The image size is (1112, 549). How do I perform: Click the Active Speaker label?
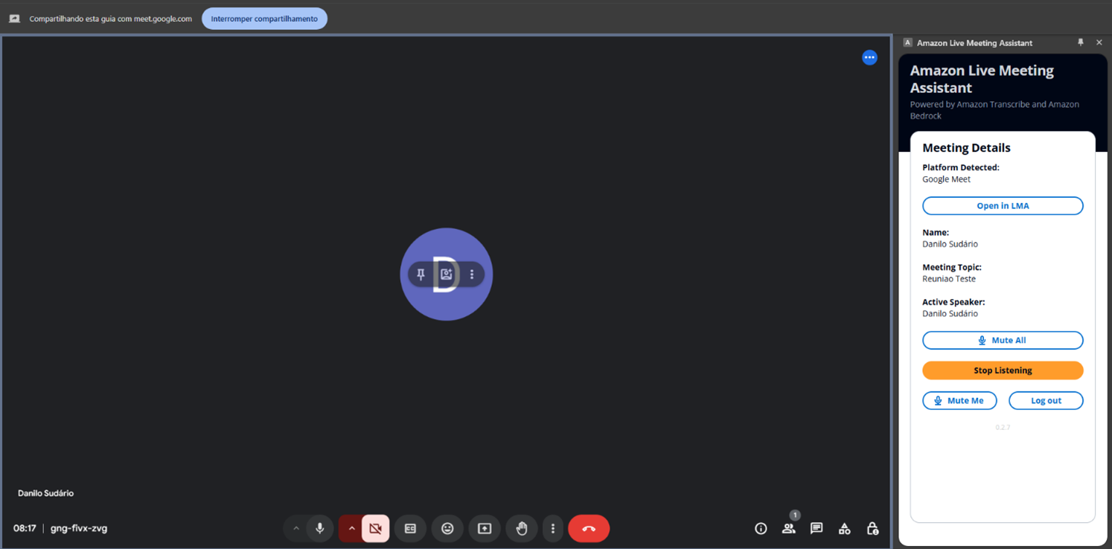click(x=953, y=302)
